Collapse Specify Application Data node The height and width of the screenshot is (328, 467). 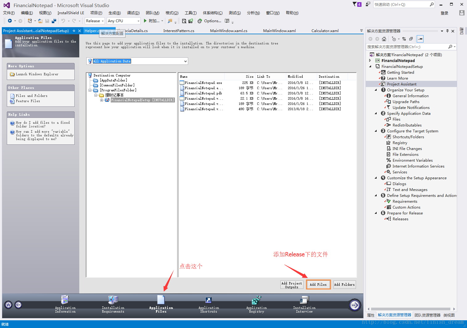[376, 113]
